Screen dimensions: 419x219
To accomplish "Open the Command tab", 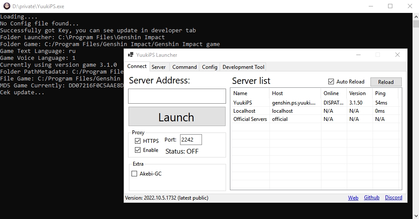I will click(x=184, y=67).
